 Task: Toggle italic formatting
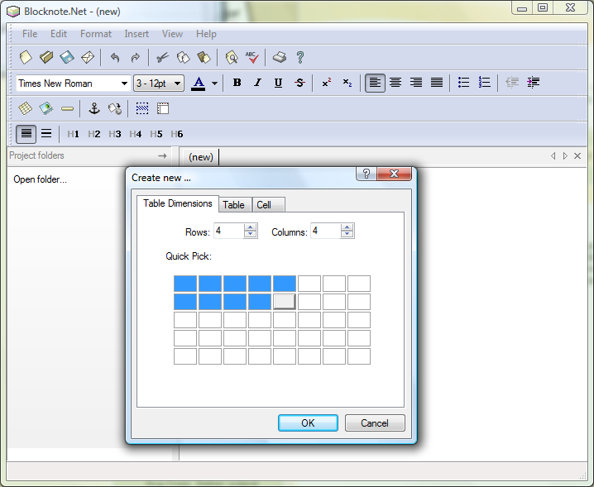[257, 83]
